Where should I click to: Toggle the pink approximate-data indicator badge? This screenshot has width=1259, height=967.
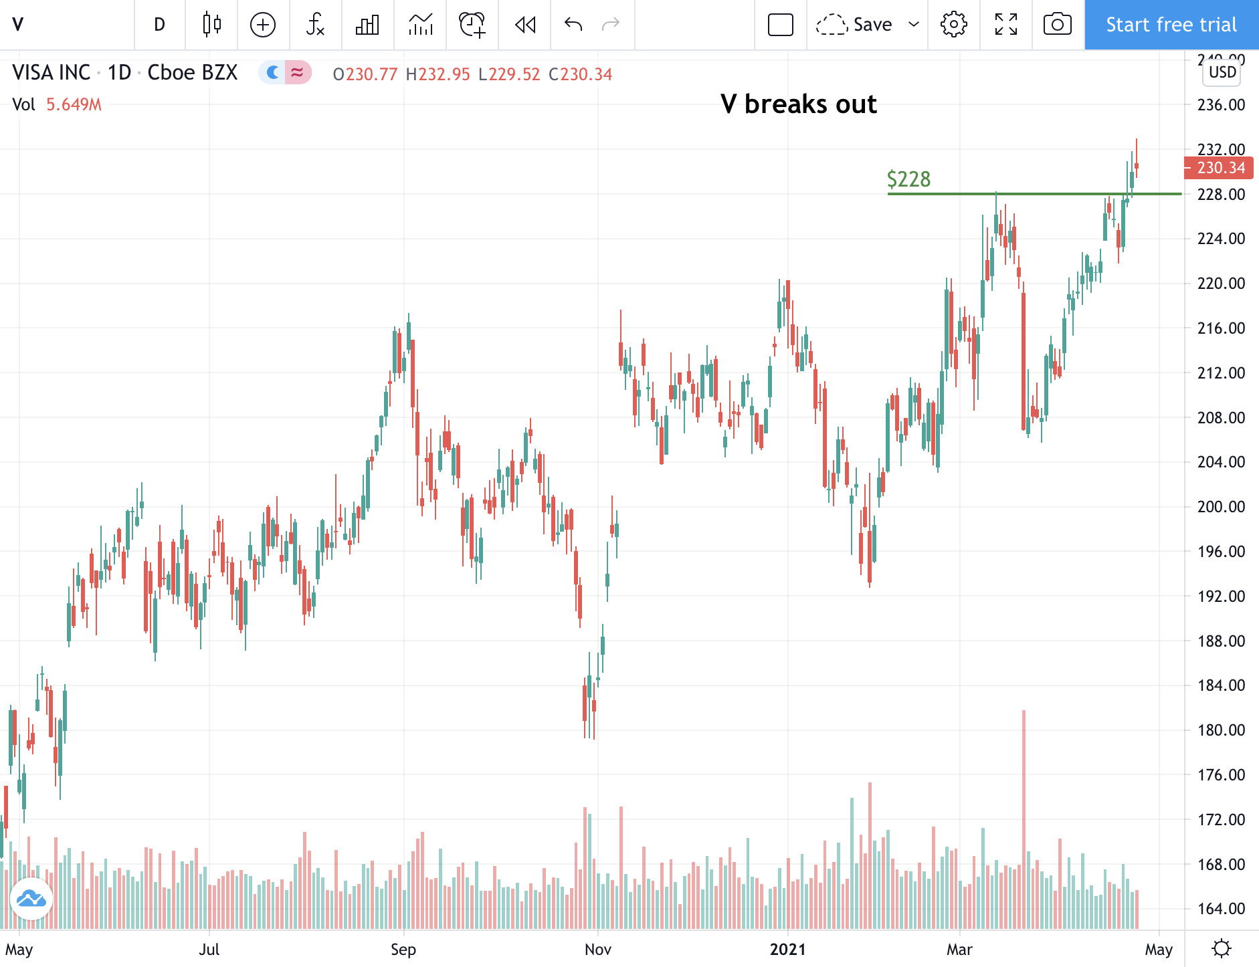point(298,72)
